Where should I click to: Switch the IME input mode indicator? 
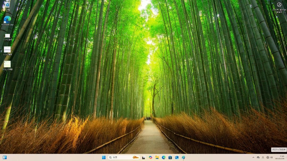[263, 157]
